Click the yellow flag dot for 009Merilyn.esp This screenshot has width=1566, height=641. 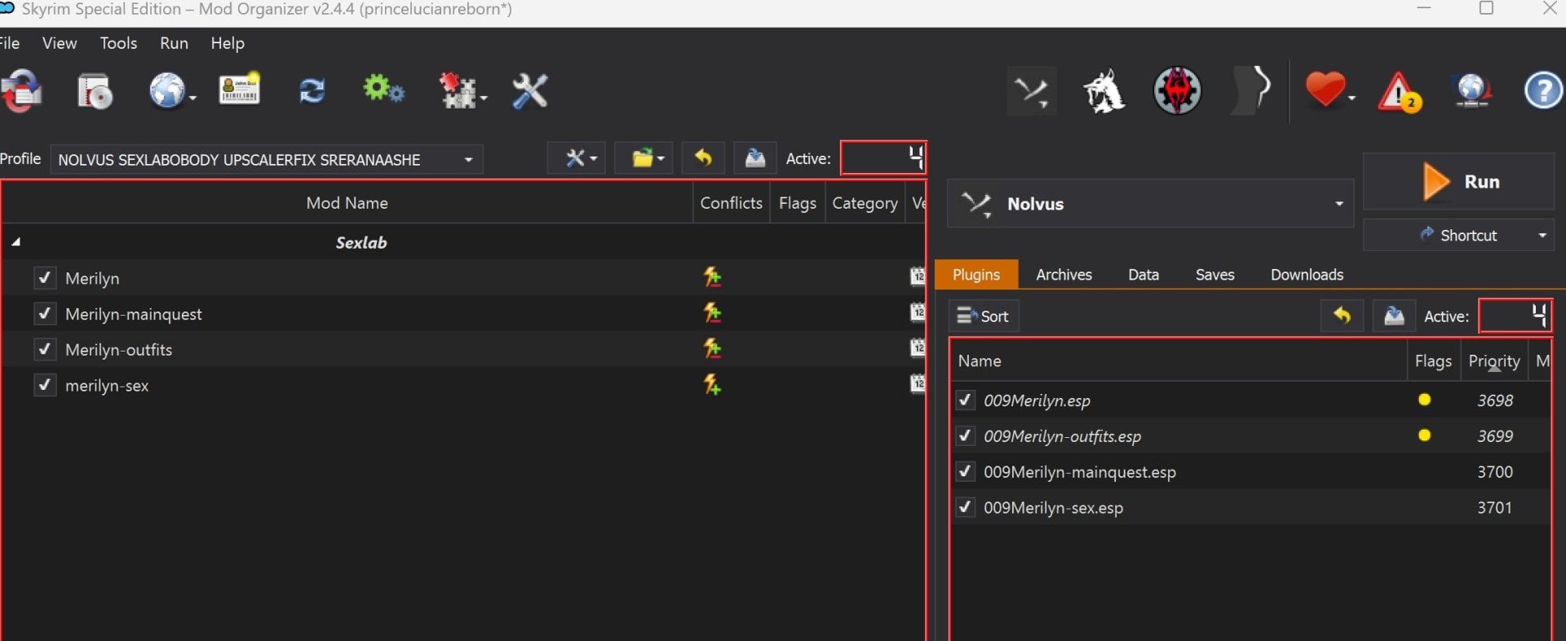point(1424,400)
